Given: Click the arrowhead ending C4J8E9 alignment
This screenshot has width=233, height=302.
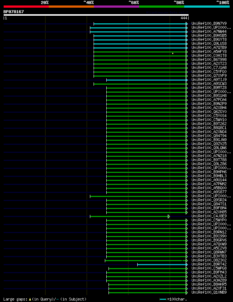Looking at the screenshot, I should pyautogui.click(x=169, y=217).
